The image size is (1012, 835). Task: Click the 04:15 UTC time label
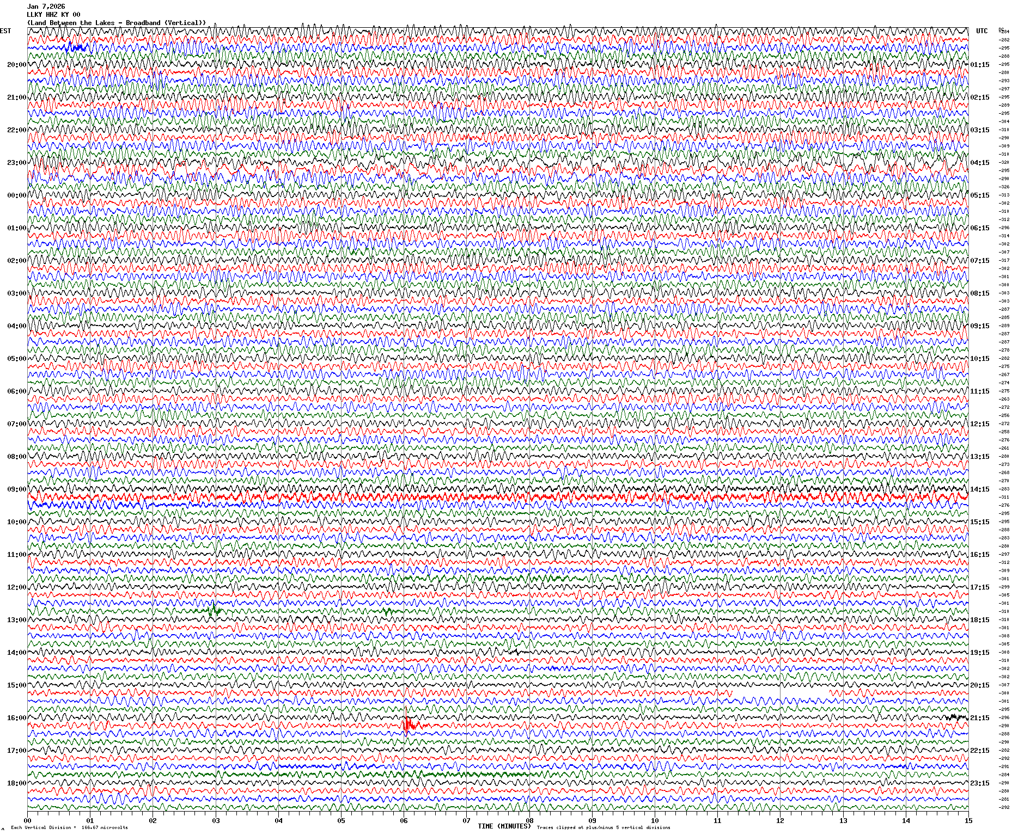(x=979, y=163)
